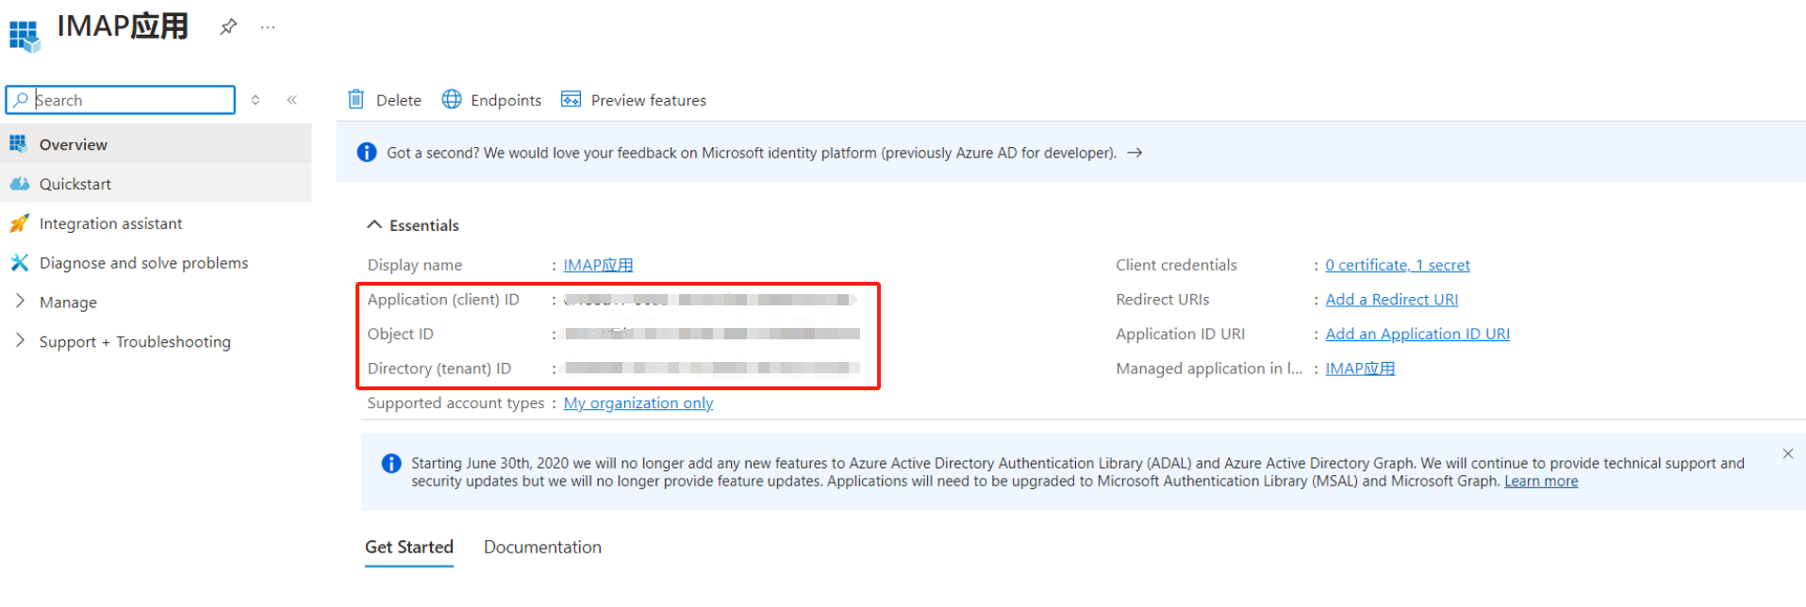Click Add a Redirect URI
This screenshot has height=607, width=1806.
point(1392,300)
